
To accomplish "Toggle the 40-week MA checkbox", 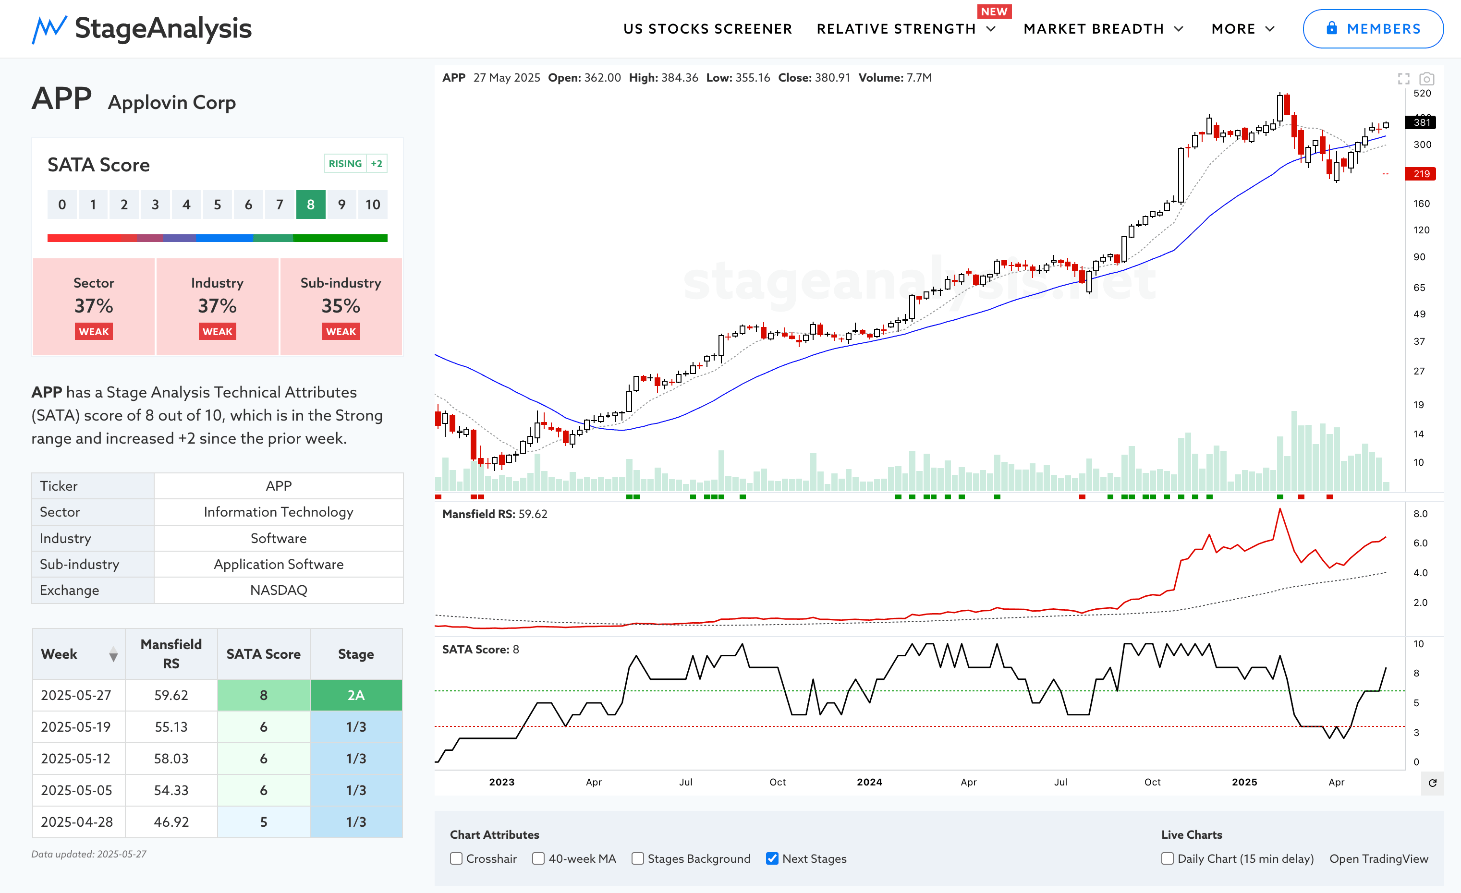I will [x=538, y=858].
